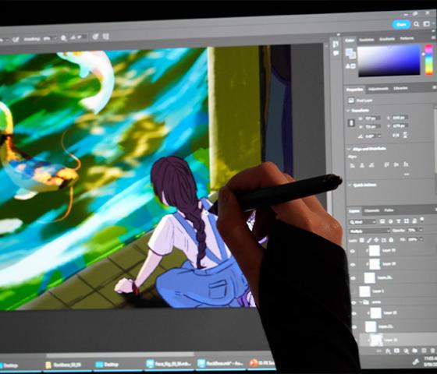Click the rainbow hue slider
This screenshot has height=374, width=437.
[428, 60]
